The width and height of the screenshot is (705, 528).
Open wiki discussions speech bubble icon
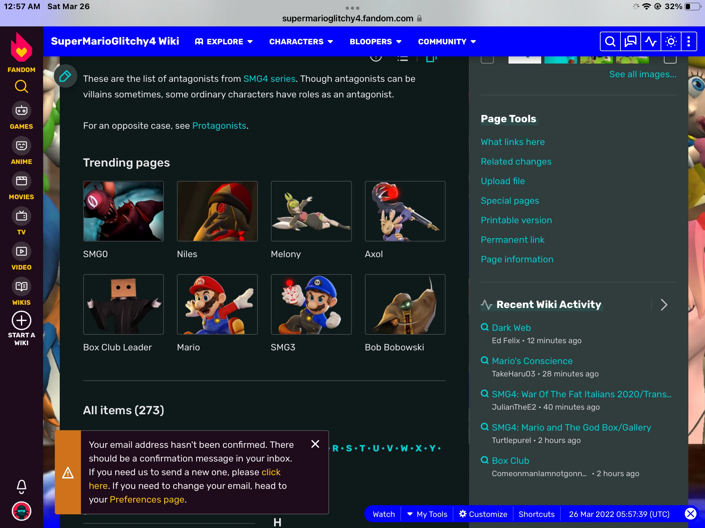pos(630,41)
